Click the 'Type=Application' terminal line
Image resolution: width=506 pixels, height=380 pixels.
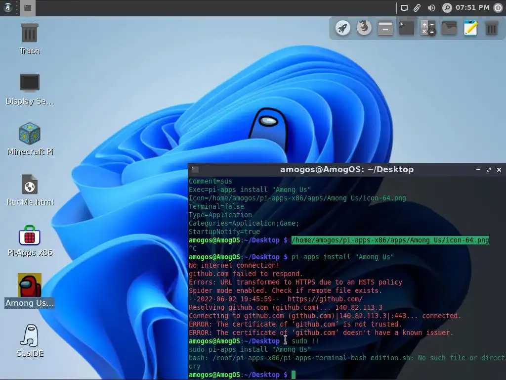(x=220, y=215)
